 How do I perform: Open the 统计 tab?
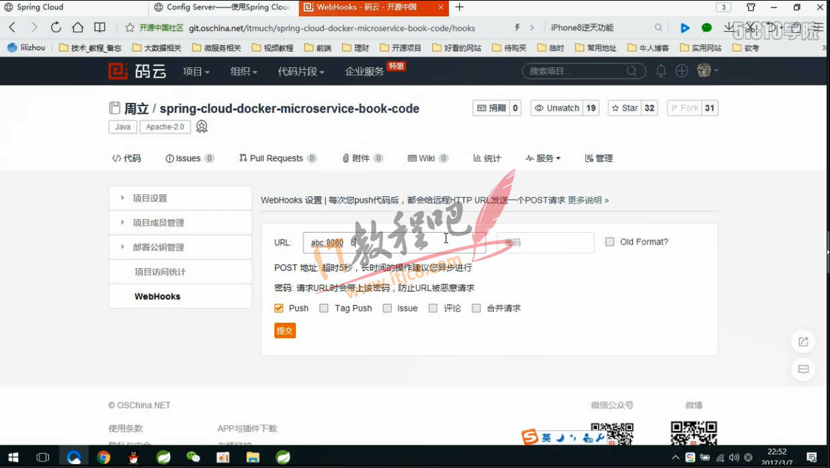[487, 158]
